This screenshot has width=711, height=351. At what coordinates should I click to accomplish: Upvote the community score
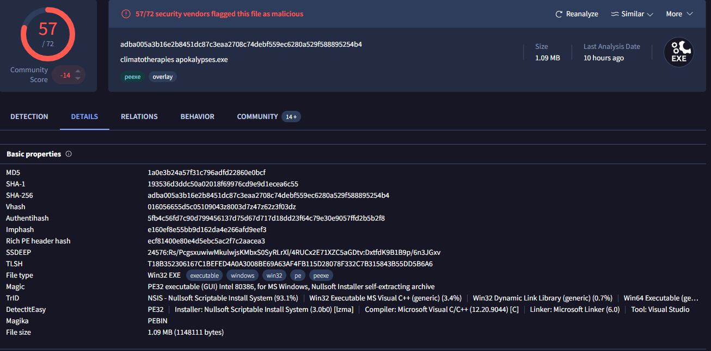78,71
